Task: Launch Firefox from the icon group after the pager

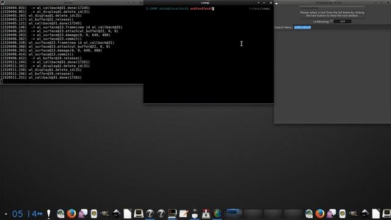Action: 320,214
